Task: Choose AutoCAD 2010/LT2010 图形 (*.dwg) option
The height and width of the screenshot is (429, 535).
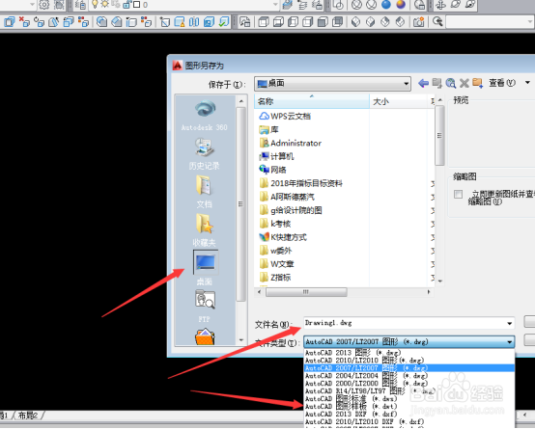Action: point(409,361)
